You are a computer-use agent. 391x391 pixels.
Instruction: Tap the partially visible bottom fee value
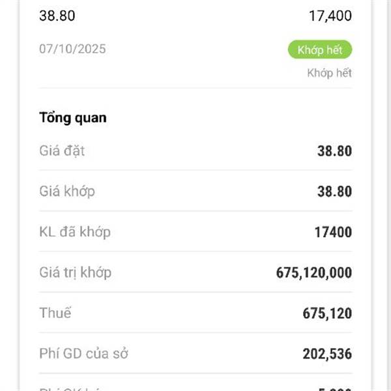[335, 389]
